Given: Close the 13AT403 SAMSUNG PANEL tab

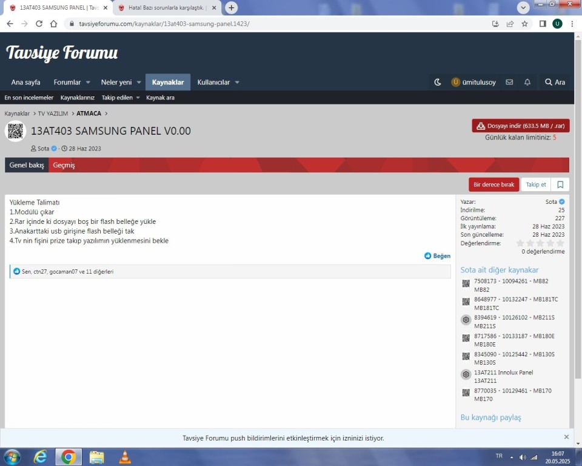Looking at the screenshot, I should click(105, 7).
